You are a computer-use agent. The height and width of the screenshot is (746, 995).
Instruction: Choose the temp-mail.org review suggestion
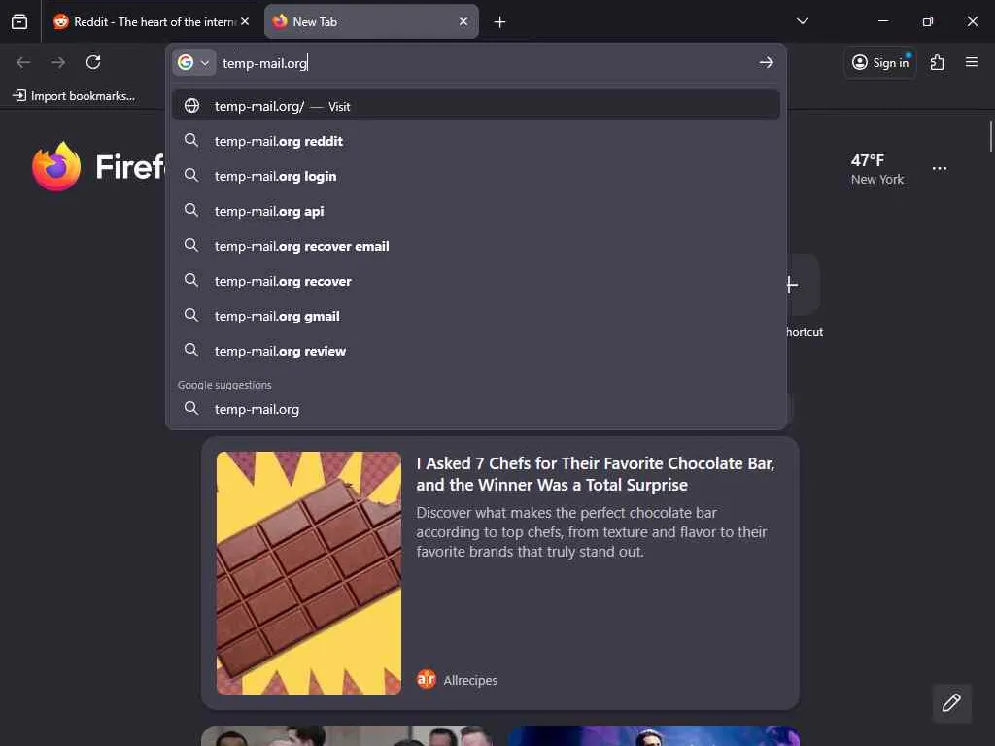tap(476, 350)
